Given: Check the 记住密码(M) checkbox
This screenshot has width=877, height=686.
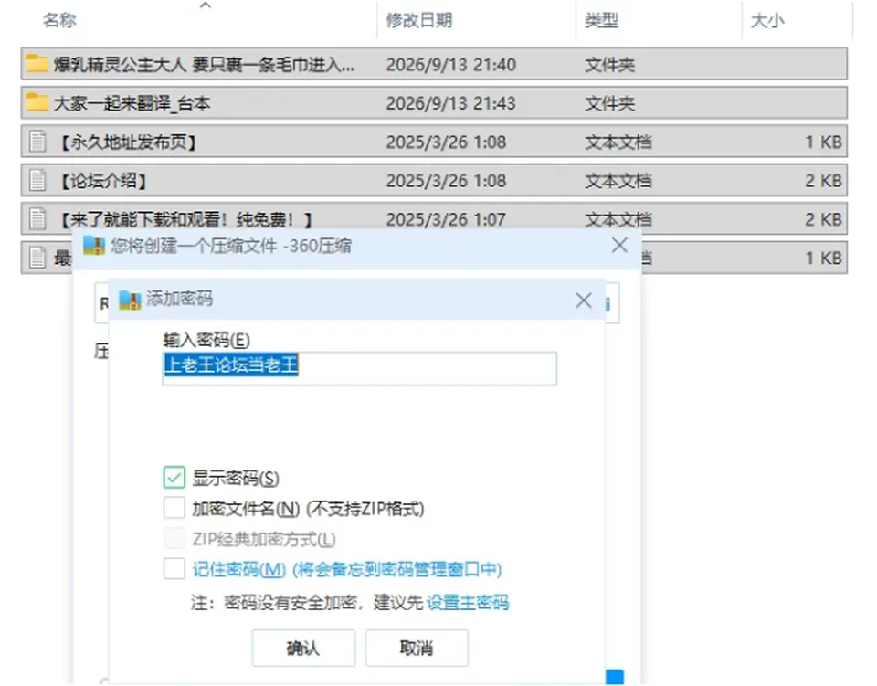Looking at the screenshot, I should click(174, 569).
